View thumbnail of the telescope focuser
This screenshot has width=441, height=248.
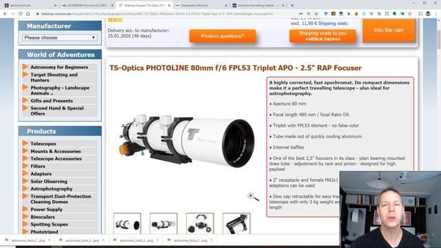(236, 223)
